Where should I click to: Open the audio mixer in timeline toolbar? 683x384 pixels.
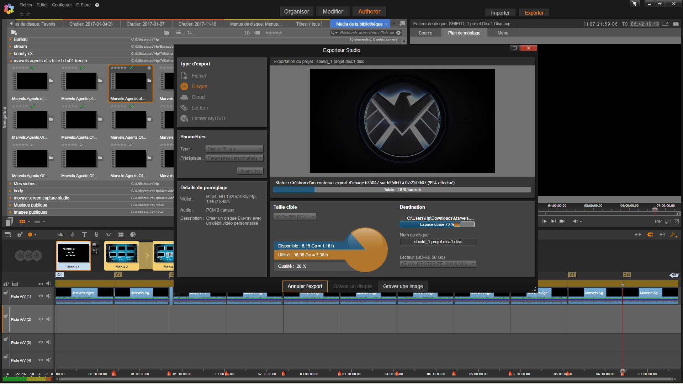coord(60,235)
